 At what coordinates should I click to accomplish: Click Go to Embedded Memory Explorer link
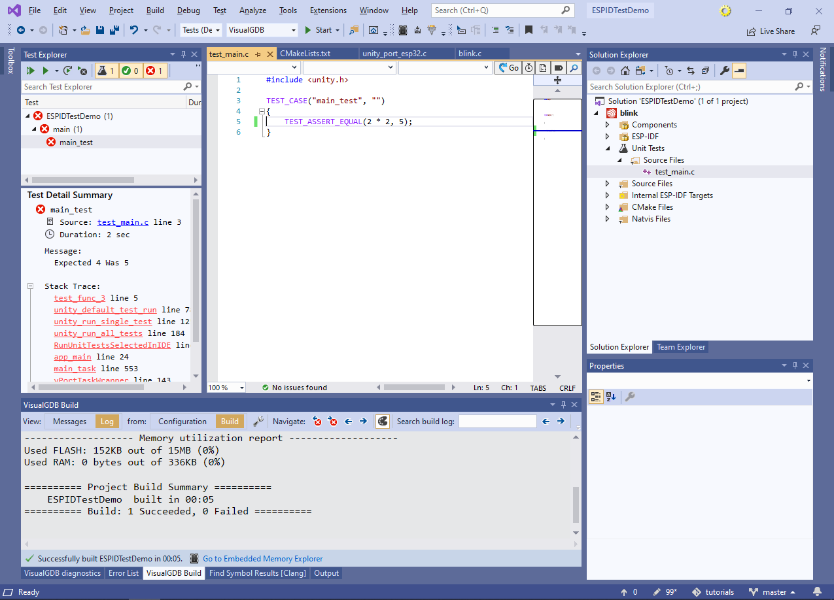pos(263,559)
